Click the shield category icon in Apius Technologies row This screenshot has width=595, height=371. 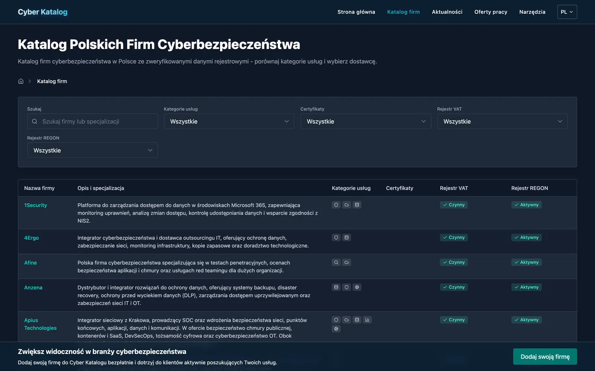[336, 320]
